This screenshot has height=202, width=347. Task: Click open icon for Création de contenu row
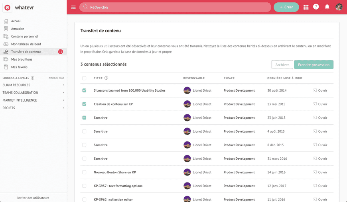(315, 104)
